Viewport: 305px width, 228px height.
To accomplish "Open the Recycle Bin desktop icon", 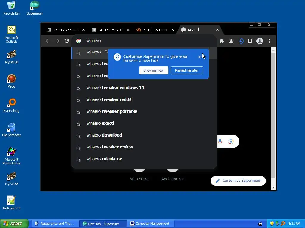I will (x=11, y=8).
